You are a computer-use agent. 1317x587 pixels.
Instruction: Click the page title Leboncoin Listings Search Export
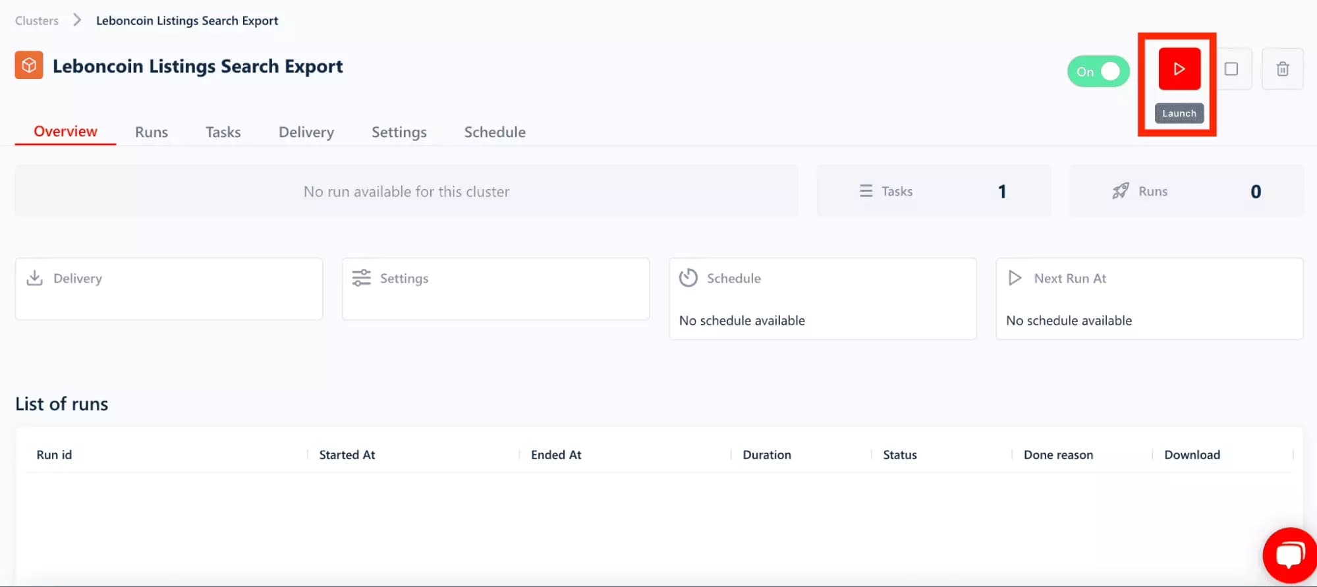tap(198, 67)
